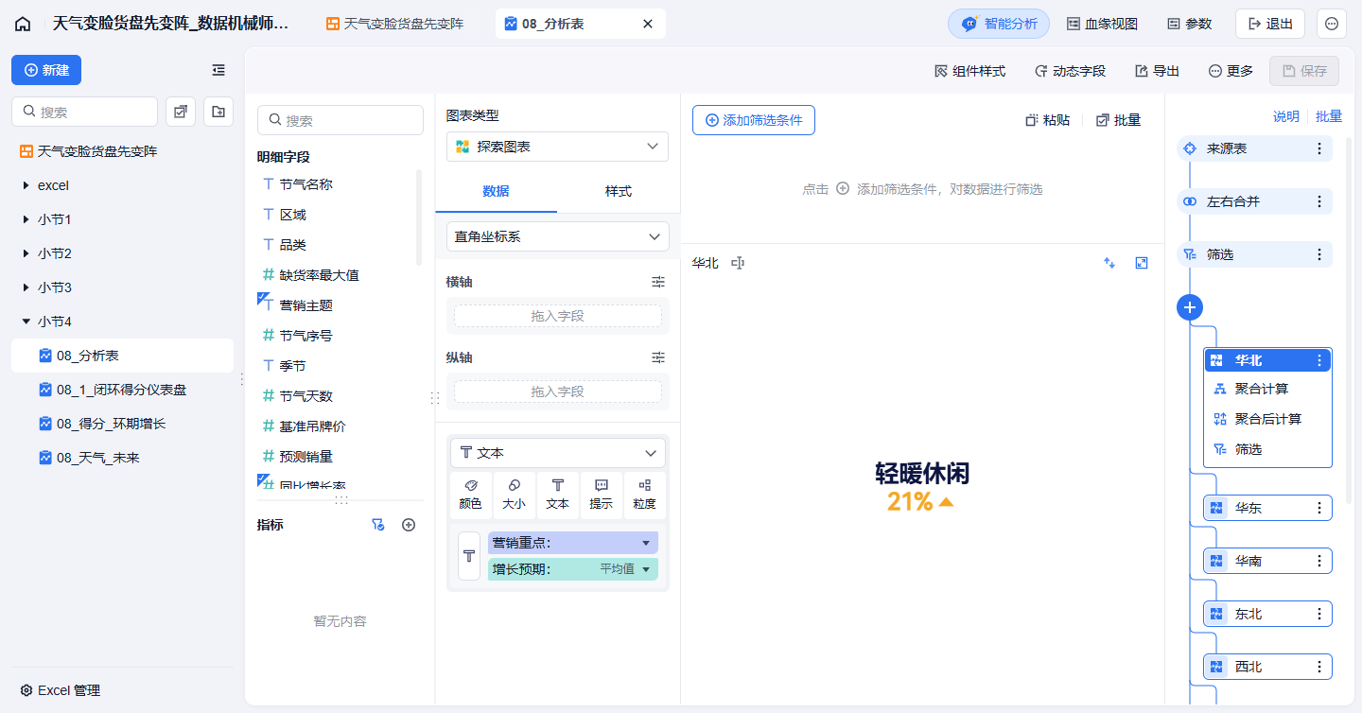Switch to the 样式 tab
The image size is (1362, 713).
coord(619,191)
